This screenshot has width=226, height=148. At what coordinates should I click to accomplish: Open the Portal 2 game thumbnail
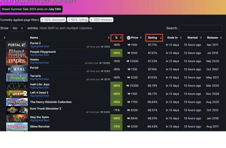point(17,45)
